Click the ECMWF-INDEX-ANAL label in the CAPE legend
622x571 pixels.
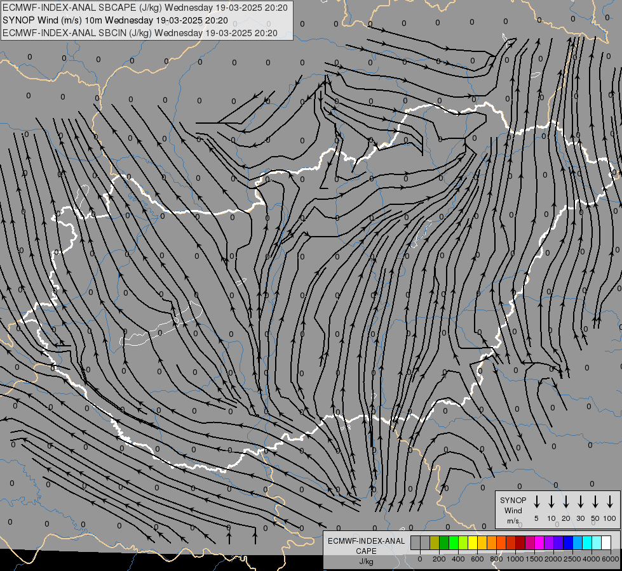point(366,541)
